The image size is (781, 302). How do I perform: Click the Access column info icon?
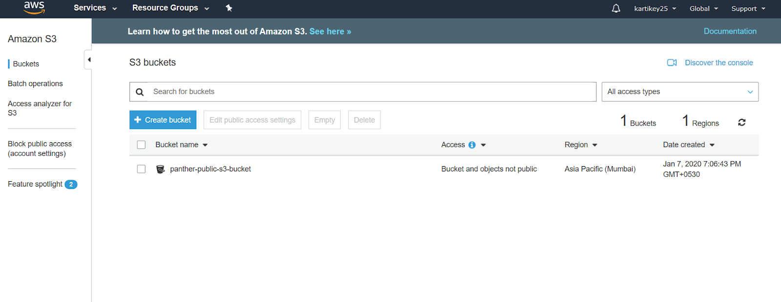pyautogui.click(x=472, y=145)
